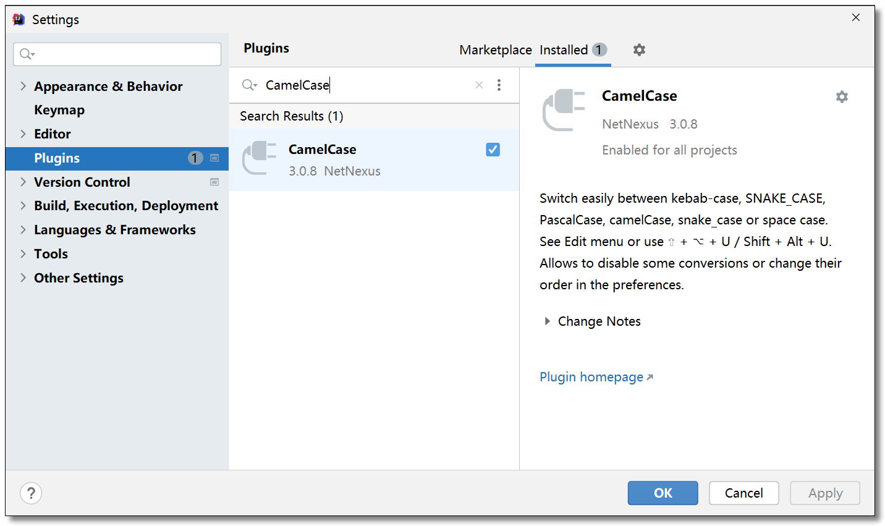This screenshot has width=885, height=526.
Task: Expand Languages & Frameworks node
Action: (23, 229)
